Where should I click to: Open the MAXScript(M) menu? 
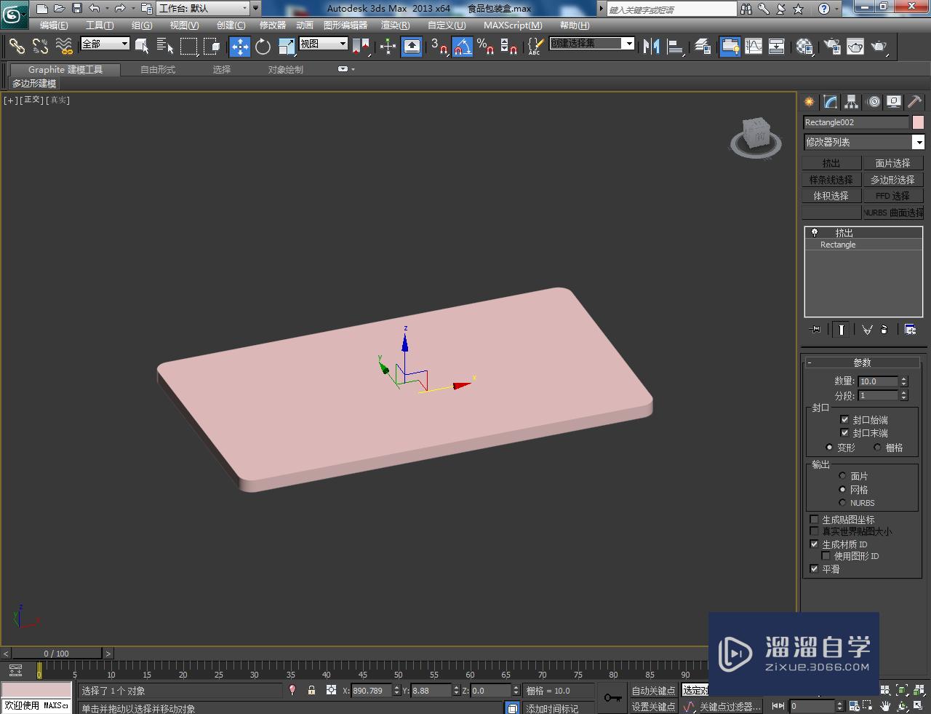[x=513, y=25]
